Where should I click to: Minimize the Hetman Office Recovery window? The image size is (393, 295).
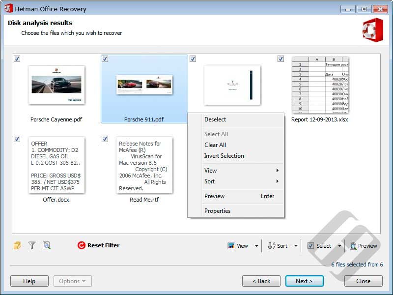[348, 9]
